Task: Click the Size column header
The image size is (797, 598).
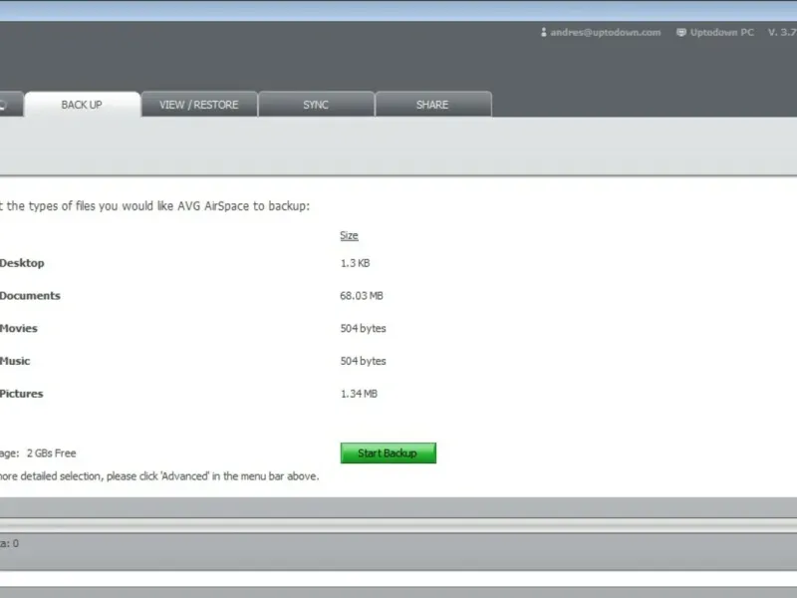Action: pos(350,235)
